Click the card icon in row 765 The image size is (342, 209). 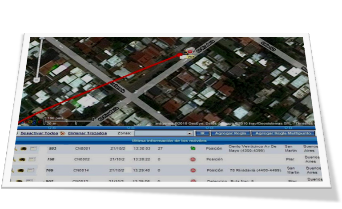(31, 170)
